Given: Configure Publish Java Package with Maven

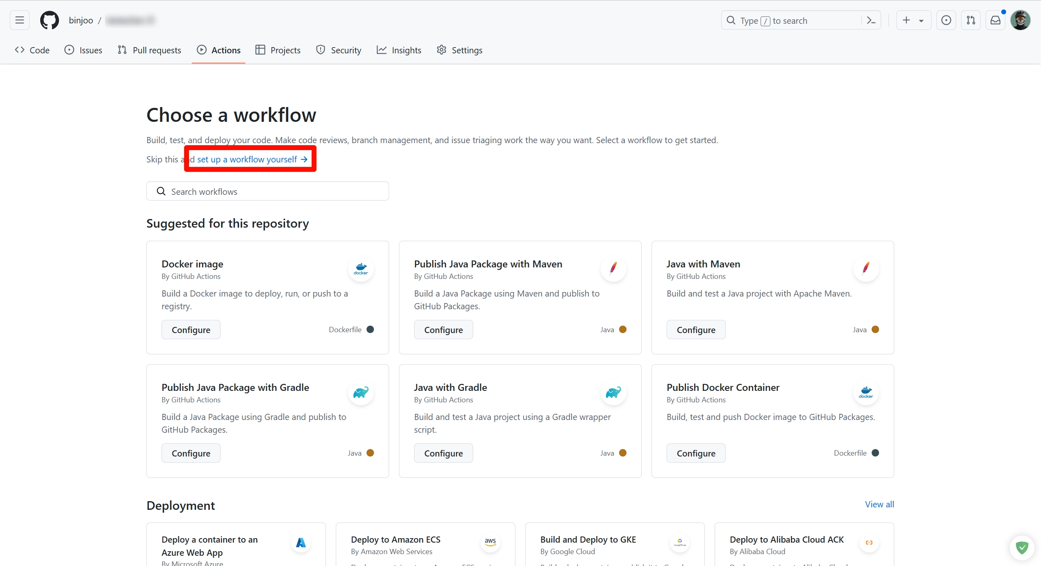Looking at the screenshot, I should click(x=444, y=330).
